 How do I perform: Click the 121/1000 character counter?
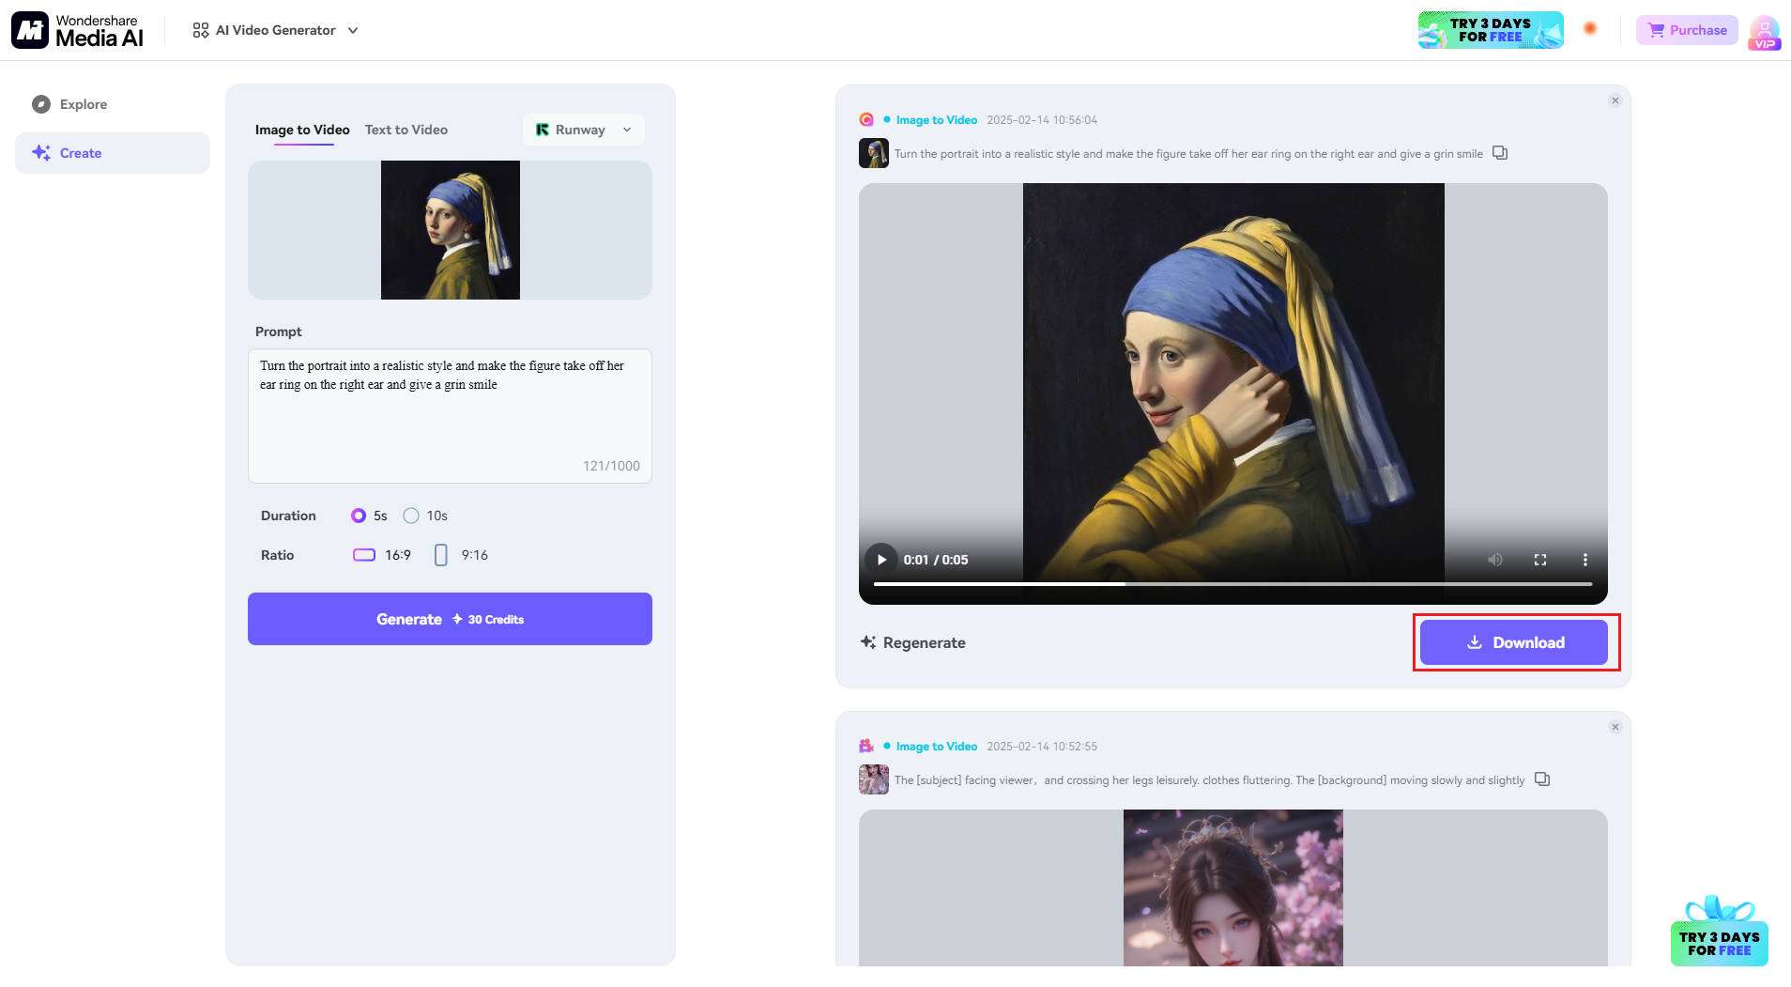611,466
